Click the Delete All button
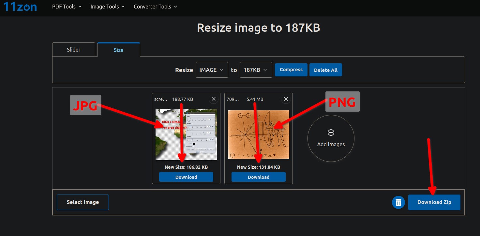Viewport: 480px width, 236px height. coord(326,70)
